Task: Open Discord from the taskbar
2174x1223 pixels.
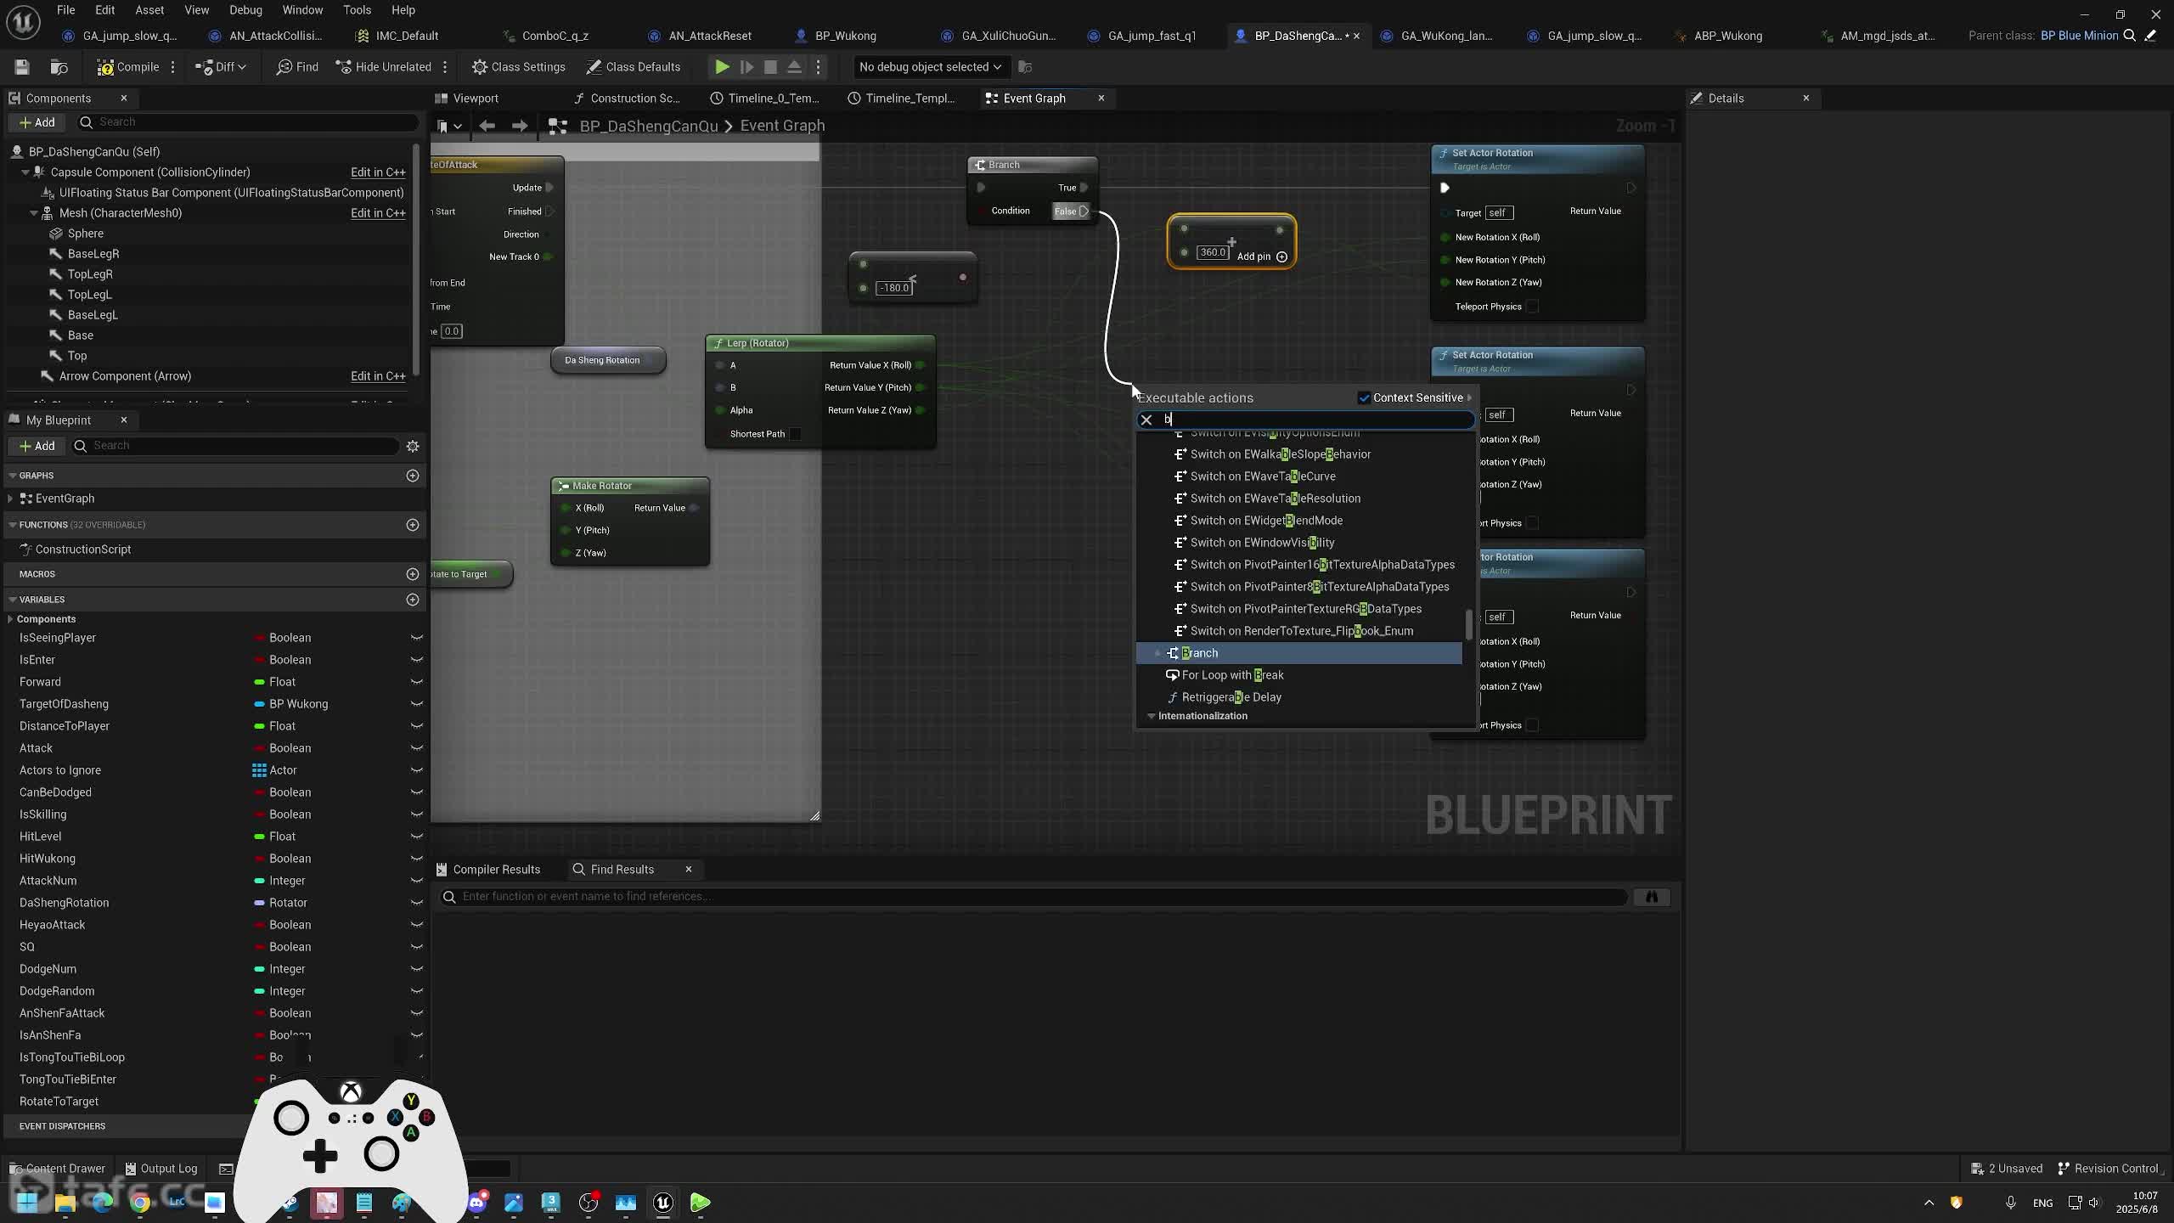Action: [x=476, y=1203]
